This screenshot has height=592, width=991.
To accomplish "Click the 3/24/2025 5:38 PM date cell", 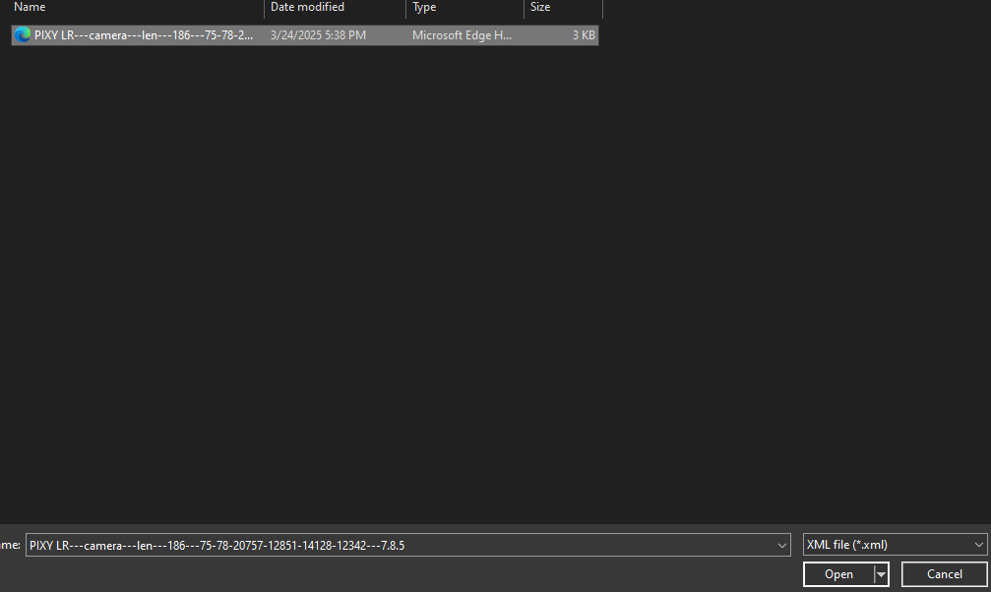I will [x=318, y=35].
